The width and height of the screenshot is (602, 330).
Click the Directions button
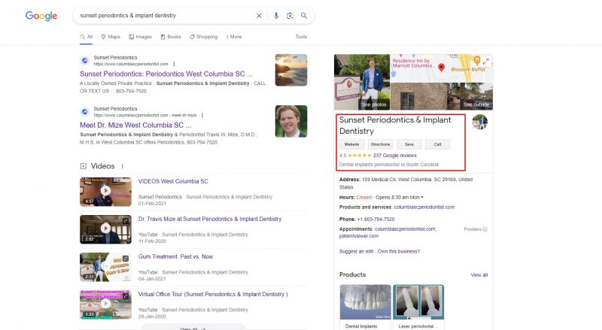(381, 144)
